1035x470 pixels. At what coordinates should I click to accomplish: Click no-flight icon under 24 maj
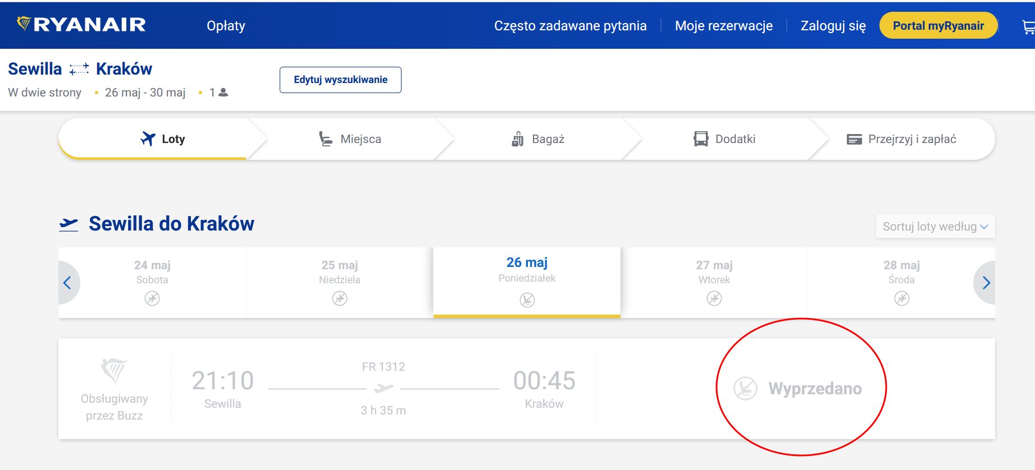152,298
